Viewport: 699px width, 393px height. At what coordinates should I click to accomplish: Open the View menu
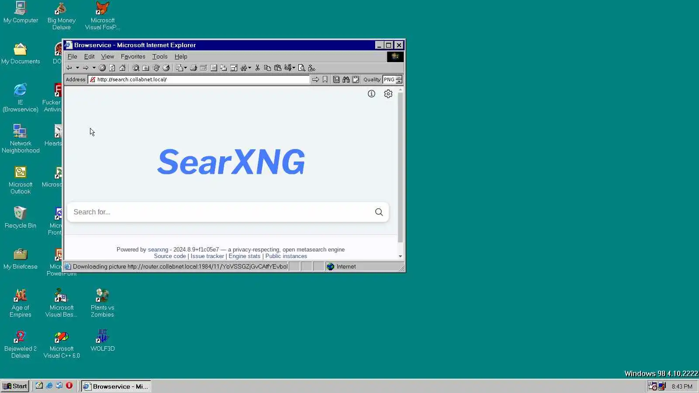click(107, 56)
